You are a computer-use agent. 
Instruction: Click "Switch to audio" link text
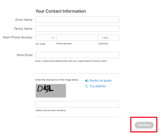101,81
